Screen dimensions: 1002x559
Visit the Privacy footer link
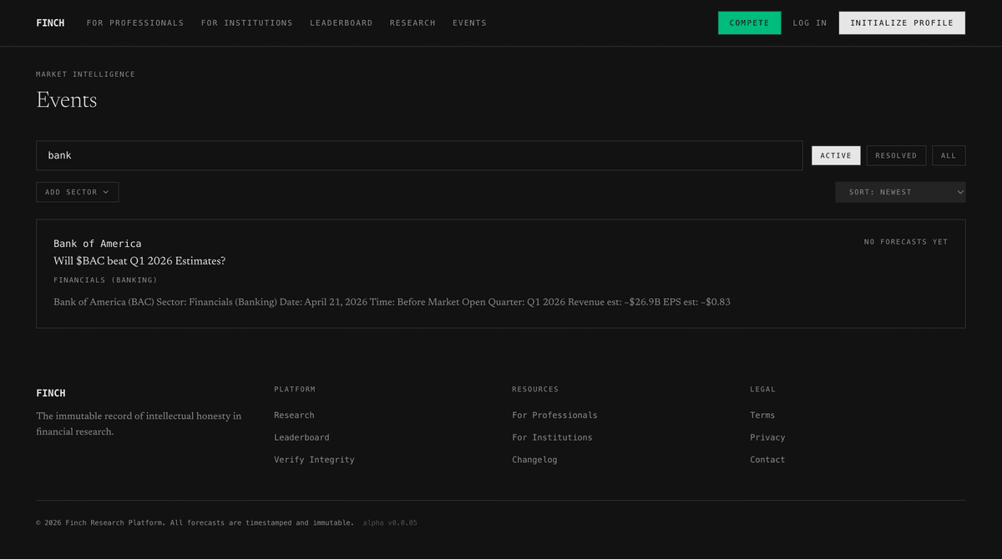(767, 437)
